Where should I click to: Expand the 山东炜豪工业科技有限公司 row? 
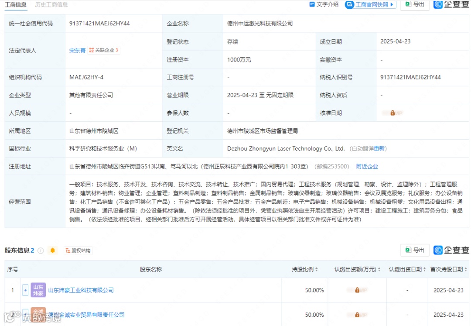click(x=25, y=290)
